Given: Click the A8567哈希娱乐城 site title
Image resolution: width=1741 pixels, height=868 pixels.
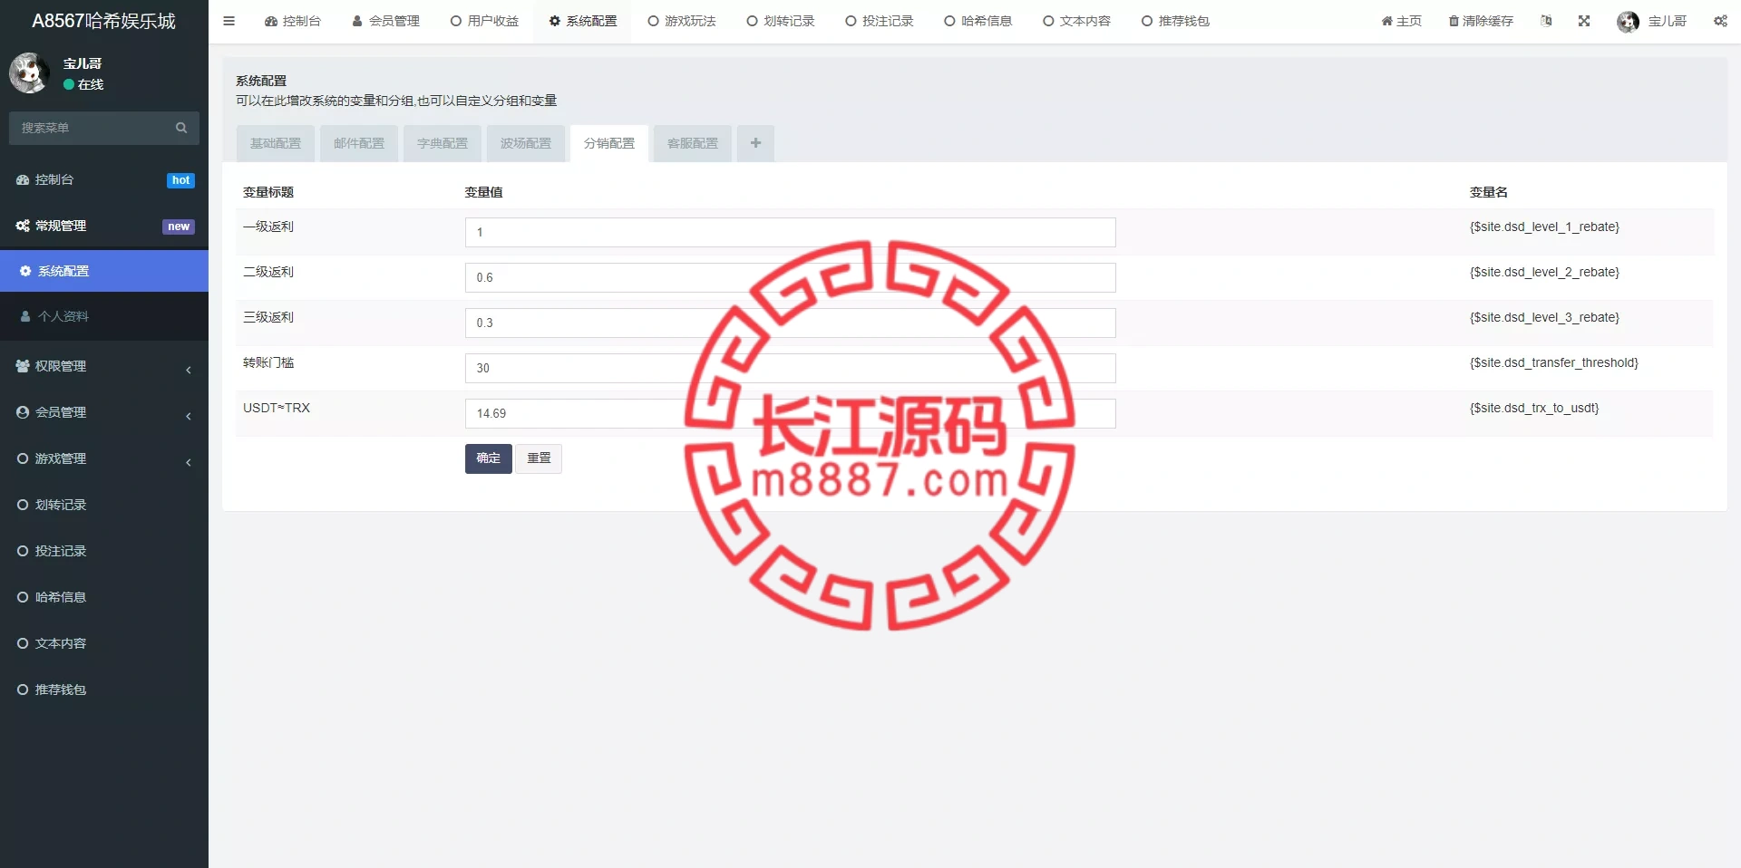Looking at the screenshot, I should coord(104,21).
